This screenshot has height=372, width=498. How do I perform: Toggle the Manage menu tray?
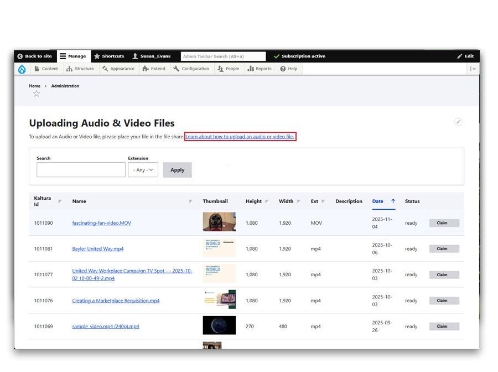pyautogui.click(x=73, y=56)
